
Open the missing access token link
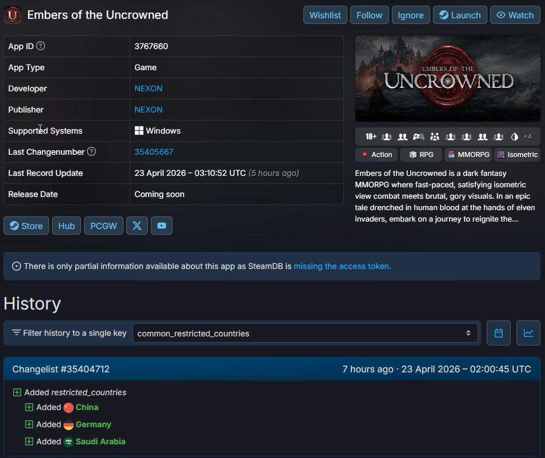tap(342, 266)
